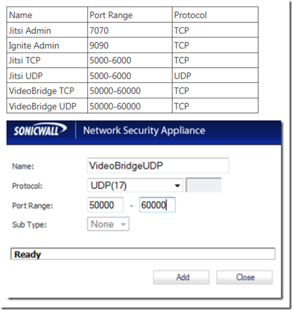Click the Network Security Appliance title
The image size is (292, 310).
[144, 131]
